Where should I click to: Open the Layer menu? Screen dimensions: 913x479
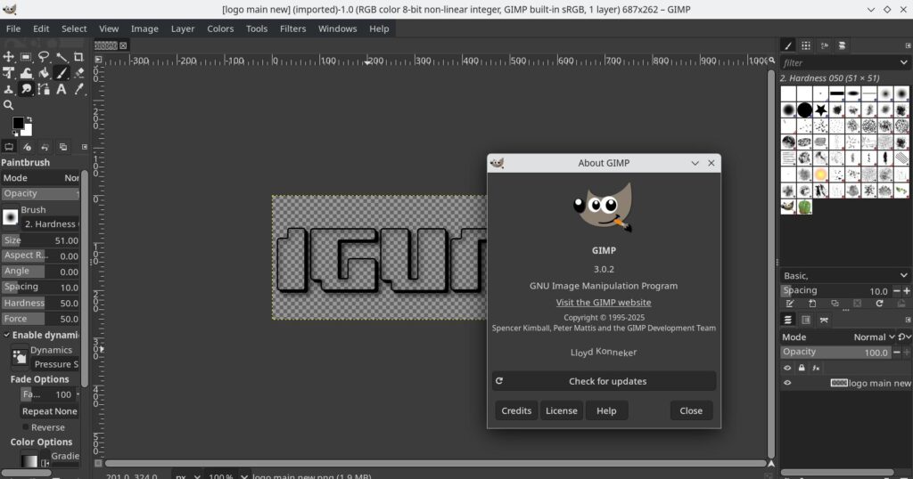point(182,28)
